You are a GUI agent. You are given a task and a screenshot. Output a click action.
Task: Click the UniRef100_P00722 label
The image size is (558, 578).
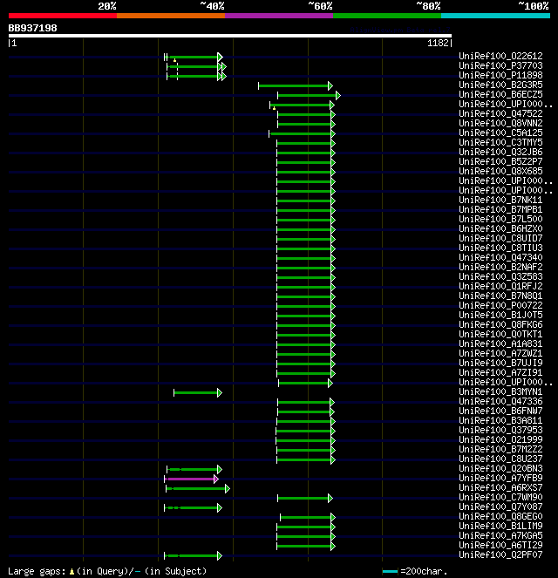[x=500, y=305]
